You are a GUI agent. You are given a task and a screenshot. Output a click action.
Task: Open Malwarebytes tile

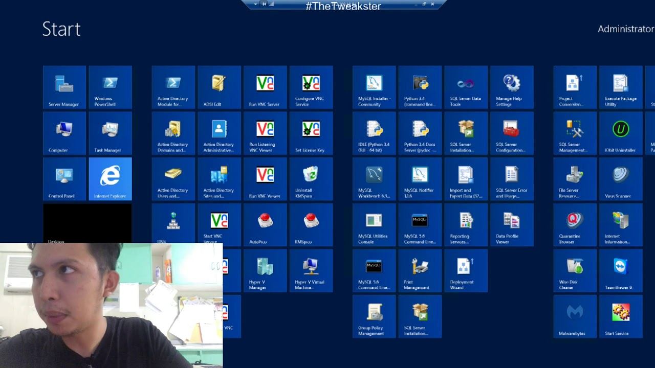(575, 316)
